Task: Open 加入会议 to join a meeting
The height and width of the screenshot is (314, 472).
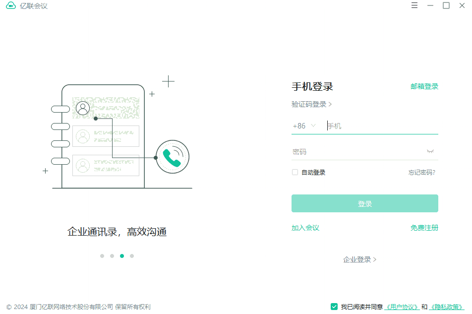Action: click(x=305, y=228)
